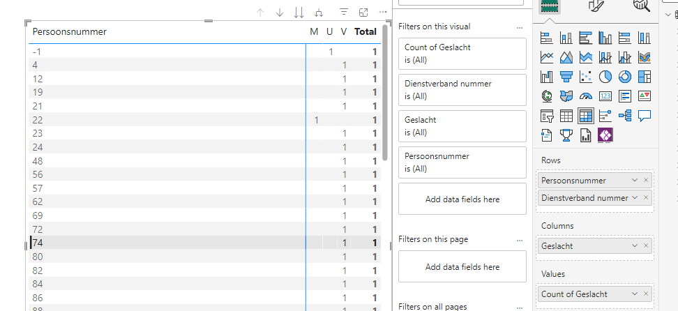Remove Dienstverband nummer from Rows
This screenshot has height=311, width=678.
point(646,198)
